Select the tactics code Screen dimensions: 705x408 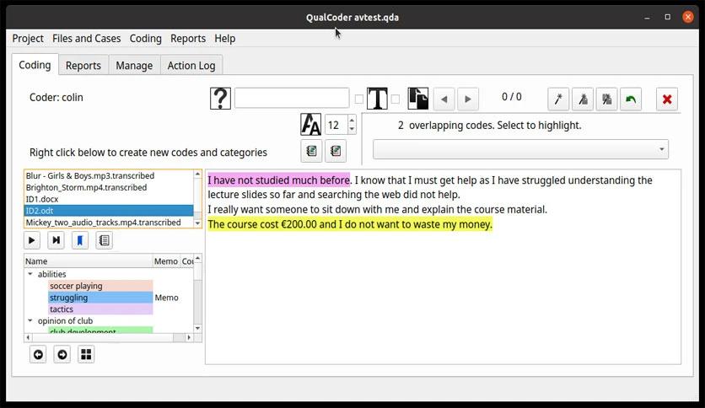click(x=100, y=309)
